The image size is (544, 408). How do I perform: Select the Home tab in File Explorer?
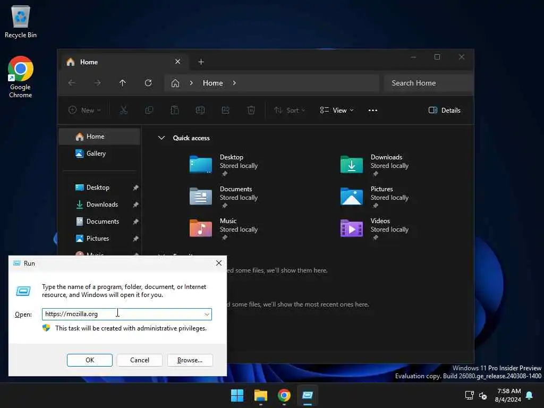118,62
